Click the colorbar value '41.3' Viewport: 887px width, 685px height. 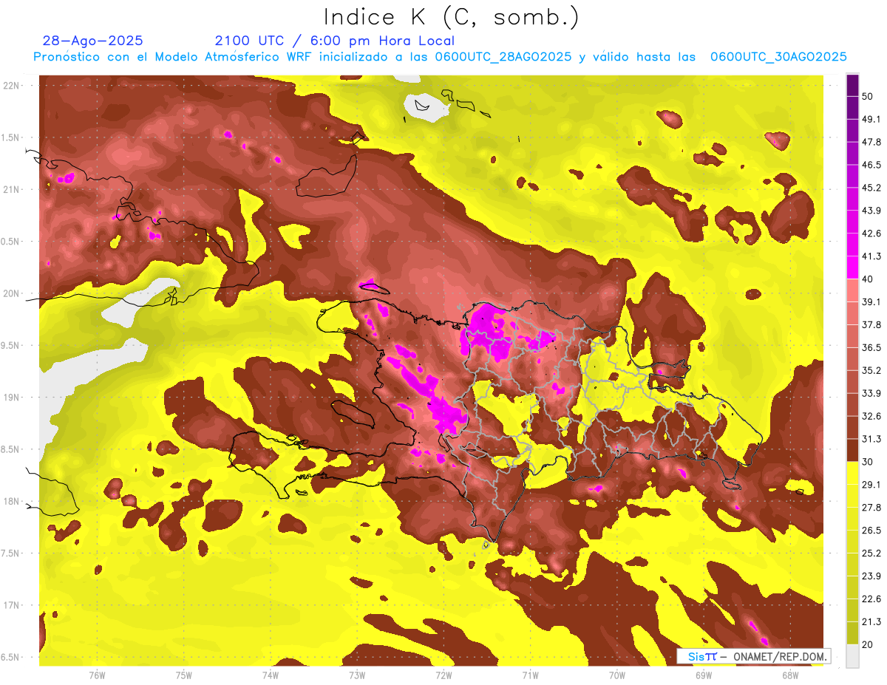[871, 256]
